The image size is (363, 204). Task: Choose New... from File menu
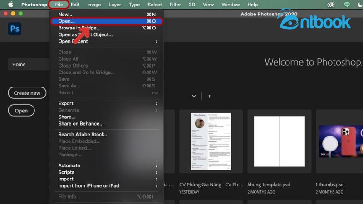107,15
